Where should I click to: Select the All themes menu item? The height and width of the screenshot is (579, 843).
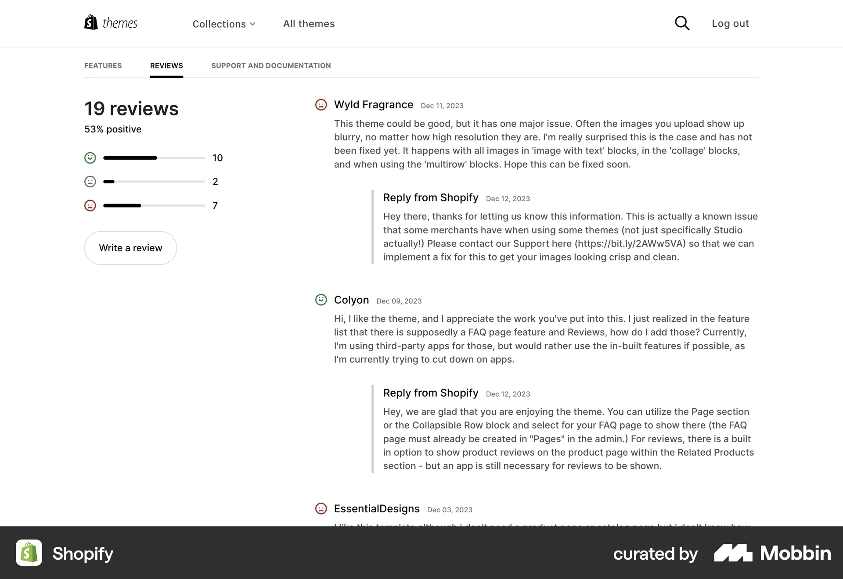point(309,24)
